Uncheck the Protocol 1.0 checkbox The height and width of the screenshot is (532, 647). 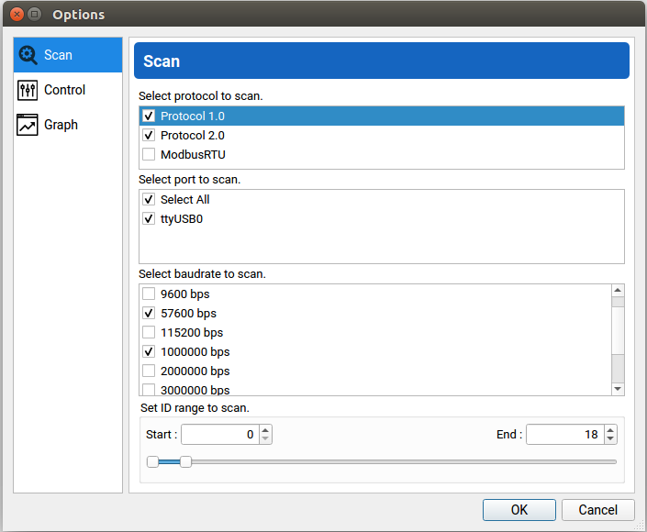pyautogui.click(x=149, y=116)
